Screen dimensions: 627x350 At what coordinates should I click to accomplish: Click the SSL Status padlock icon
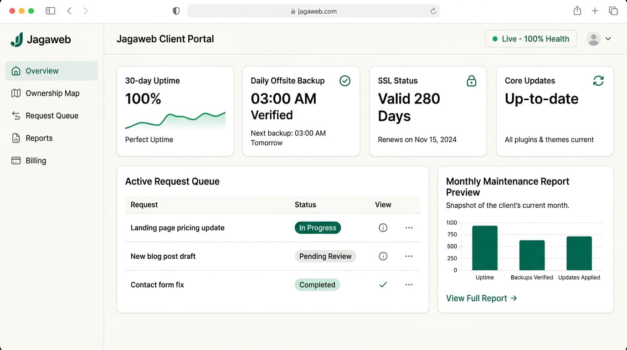[472, 81]
